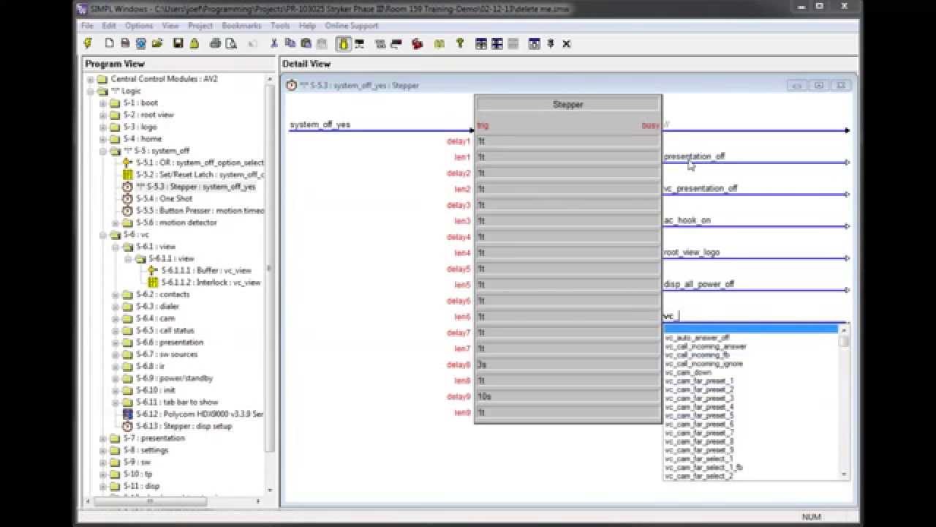Choose vc_cam_far_select_2 from the signal list

coord(699,476)
